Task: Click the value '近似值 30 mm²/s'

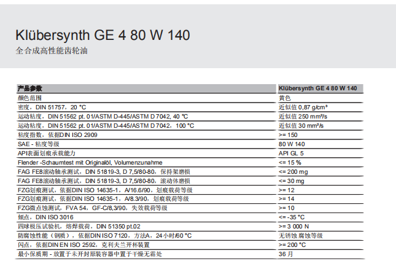Action: point(301,126)
